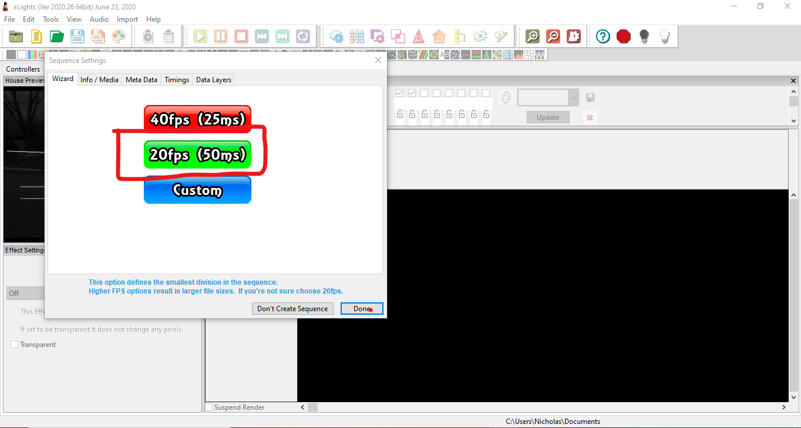Select the AB text effect icon
This screenshot has height=428, width=801.
tap(445, 55)
